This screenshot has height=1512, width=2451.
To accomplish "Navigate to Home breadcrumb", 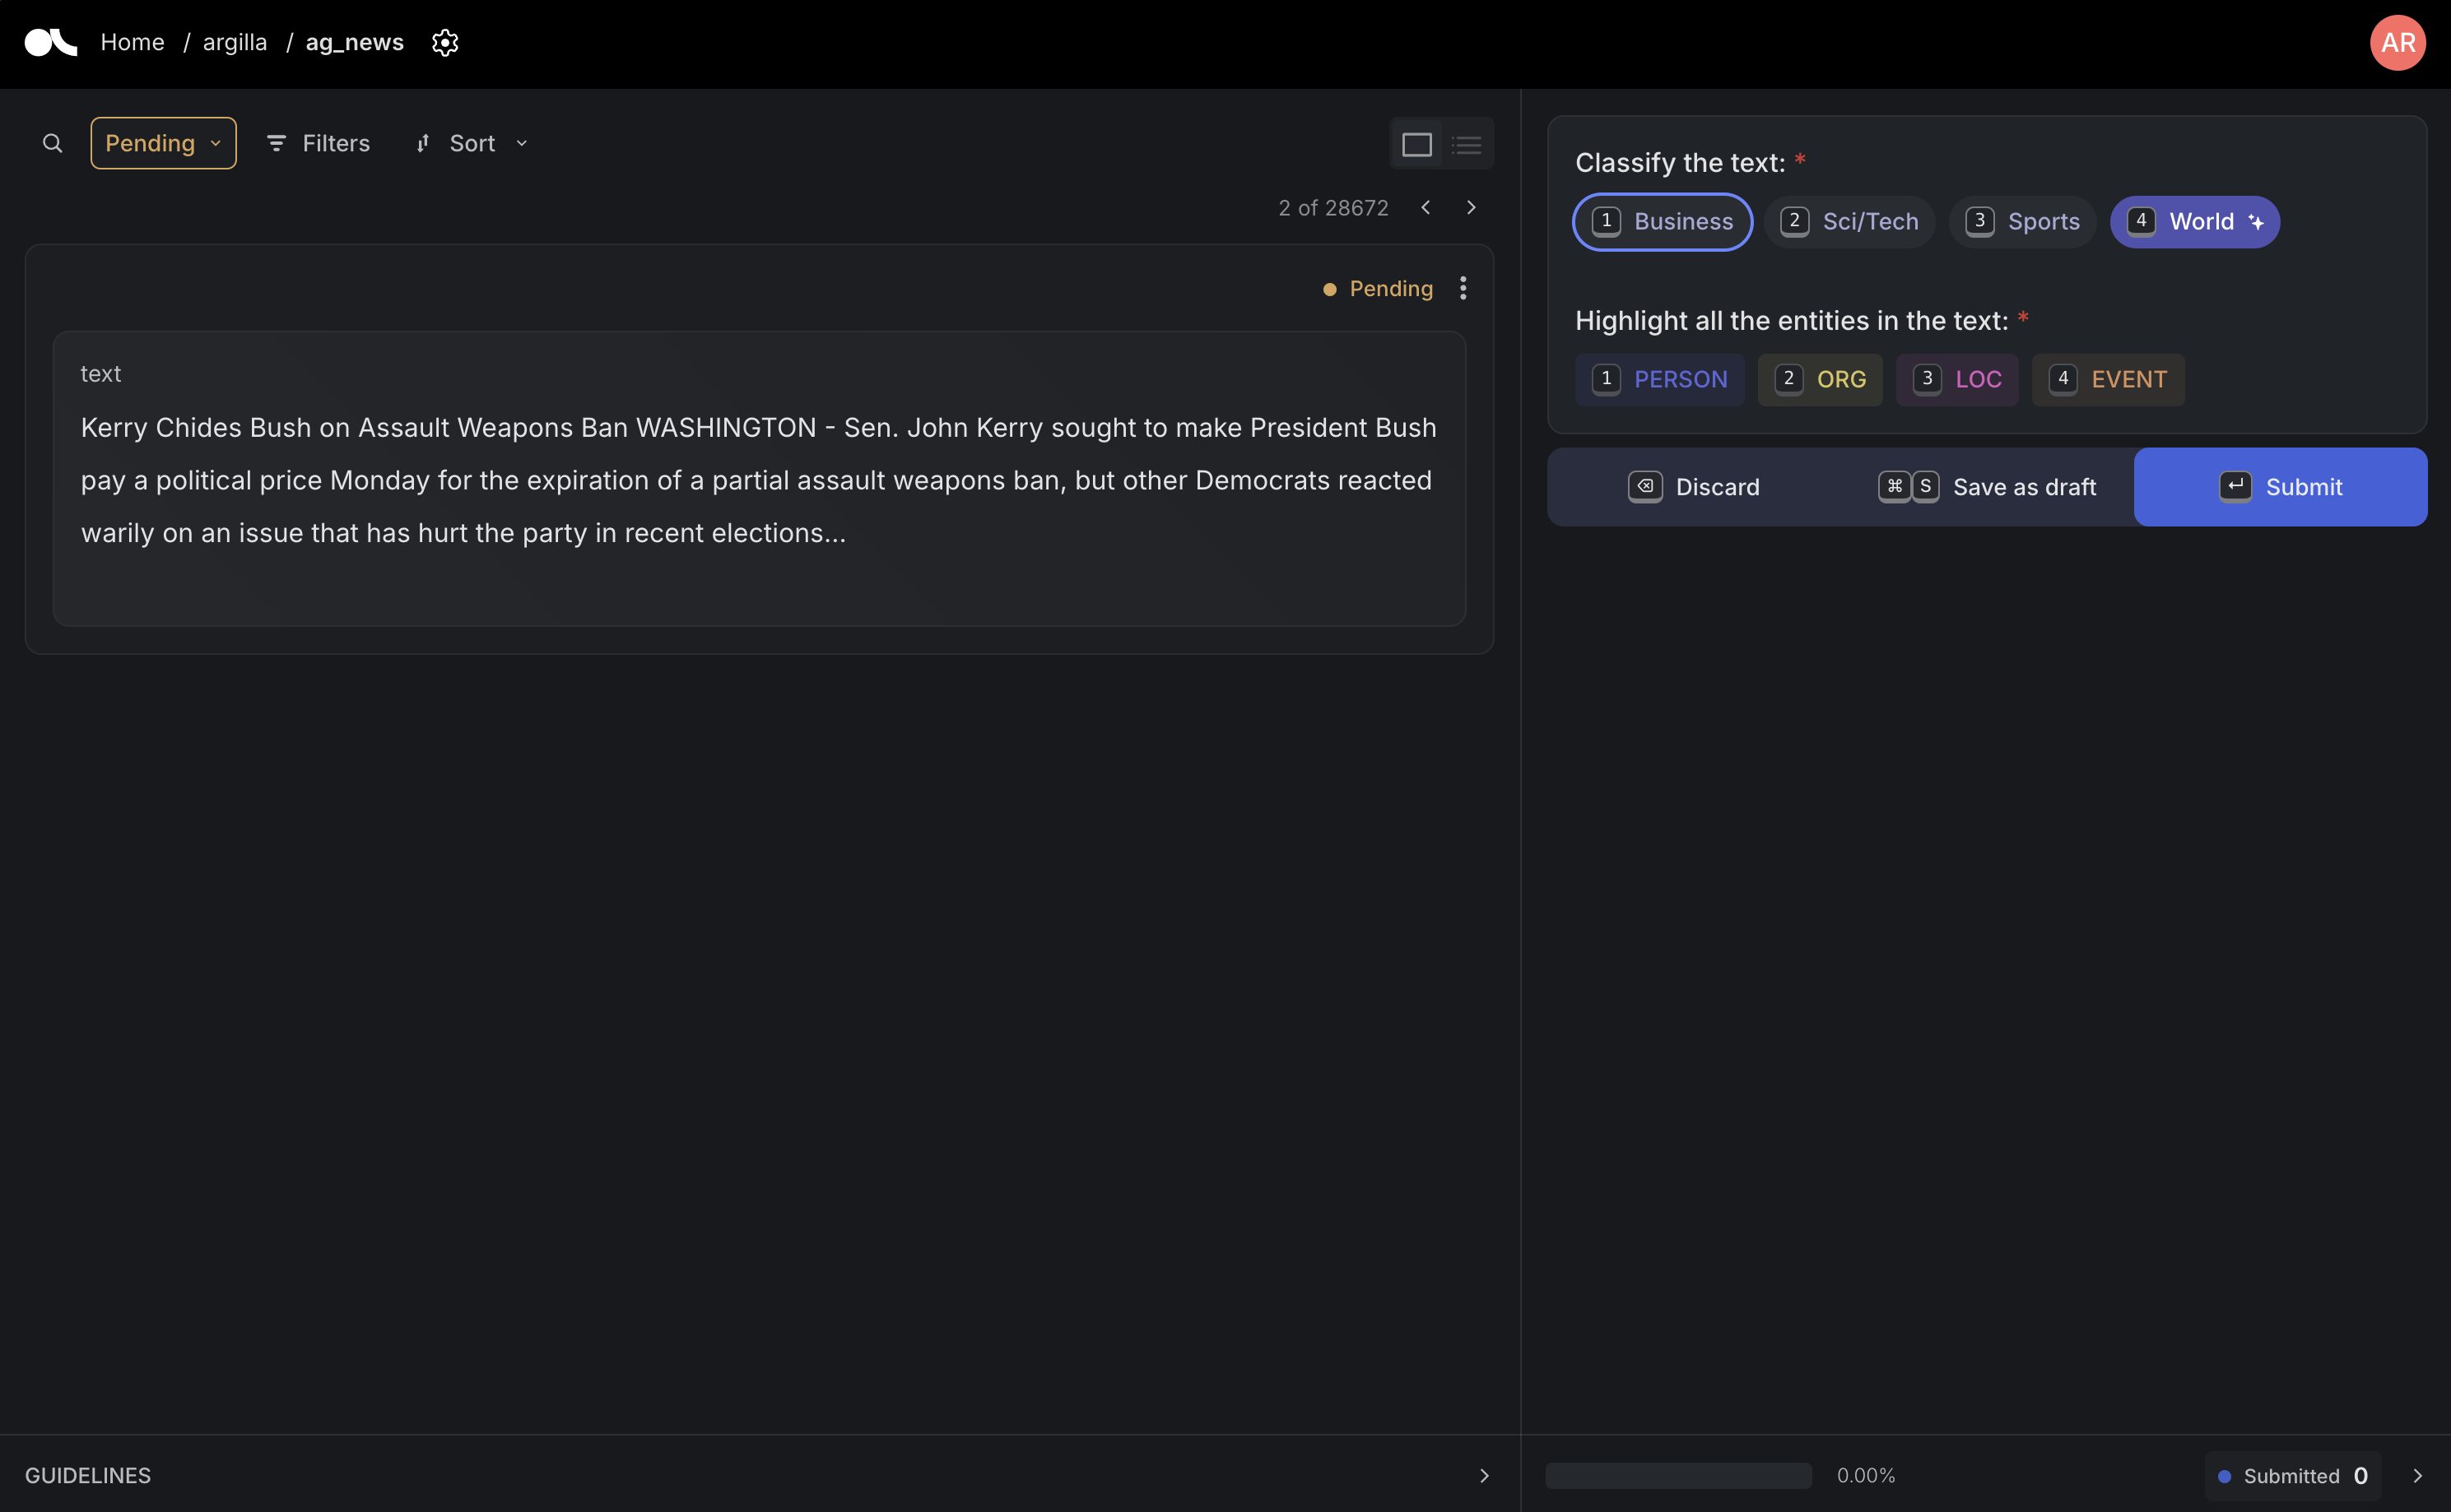I will [x=132, y=42].
